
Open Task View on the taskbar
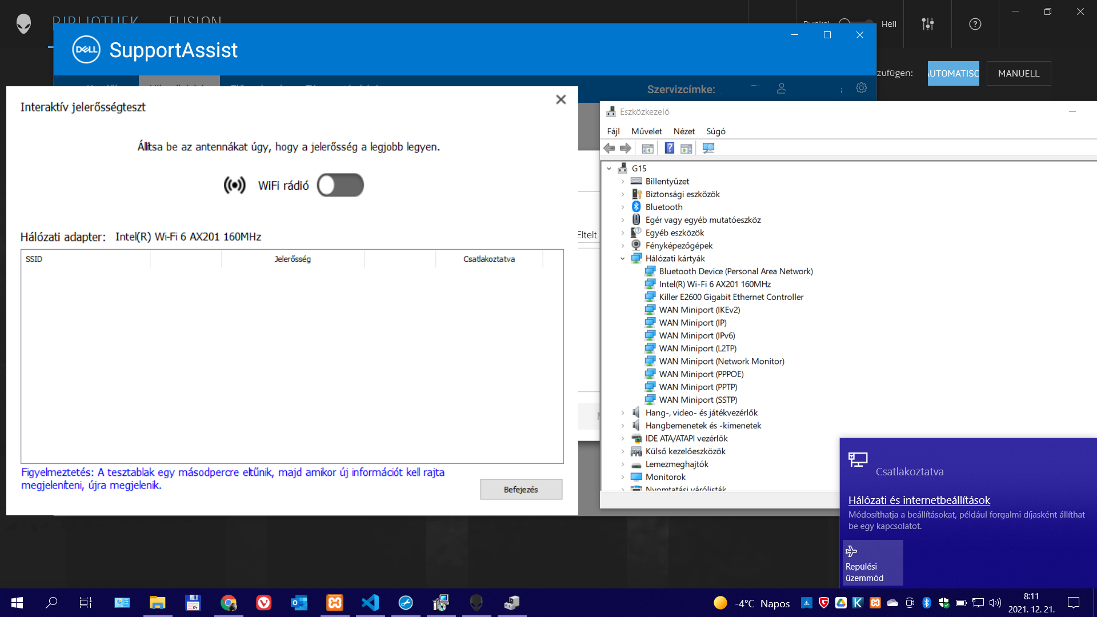(x=86, y=603)
